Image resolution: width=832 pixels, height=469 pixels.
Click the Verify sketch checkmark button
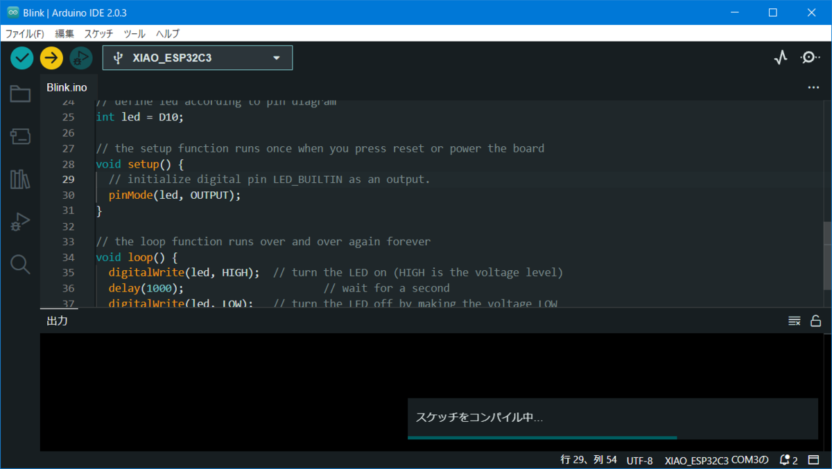point(22,57)
